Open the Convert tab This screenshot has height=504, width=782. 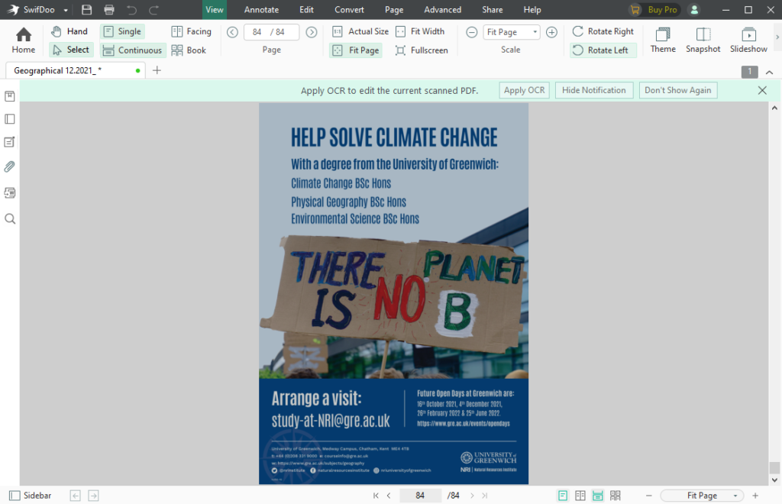[349, 9]
